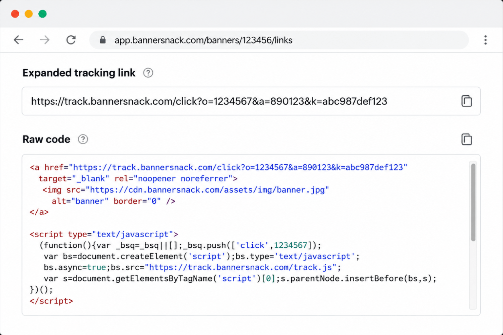Reload the page with the refresh icon

coord(71,40)
